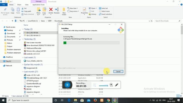Select the audacity-win-2.3.3 file
The height and width of the screenshot is (103, 183).
click(x=33, y=54)
